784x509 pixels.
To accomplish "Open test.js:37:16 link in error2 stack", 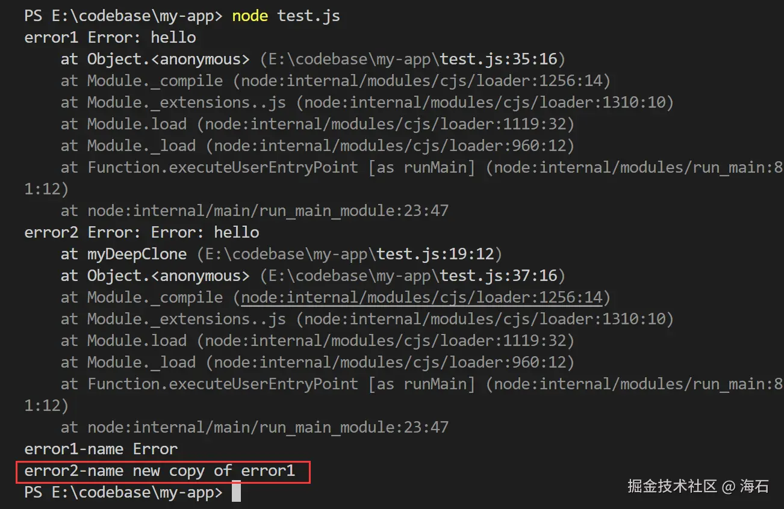I will 501,276.
